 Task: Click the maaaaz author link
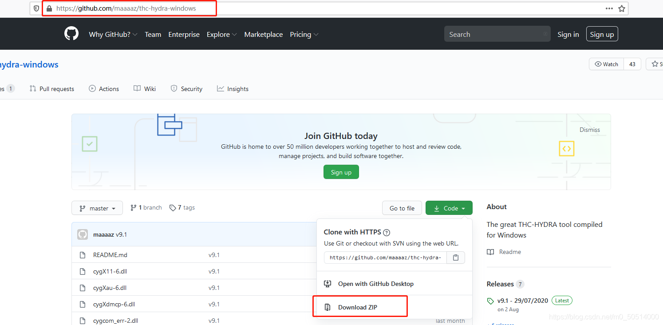coord(103,234)
